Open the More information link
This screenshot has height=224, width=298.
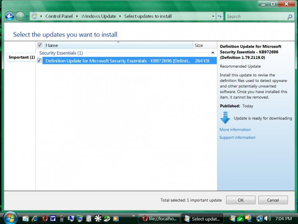(235, 130)
